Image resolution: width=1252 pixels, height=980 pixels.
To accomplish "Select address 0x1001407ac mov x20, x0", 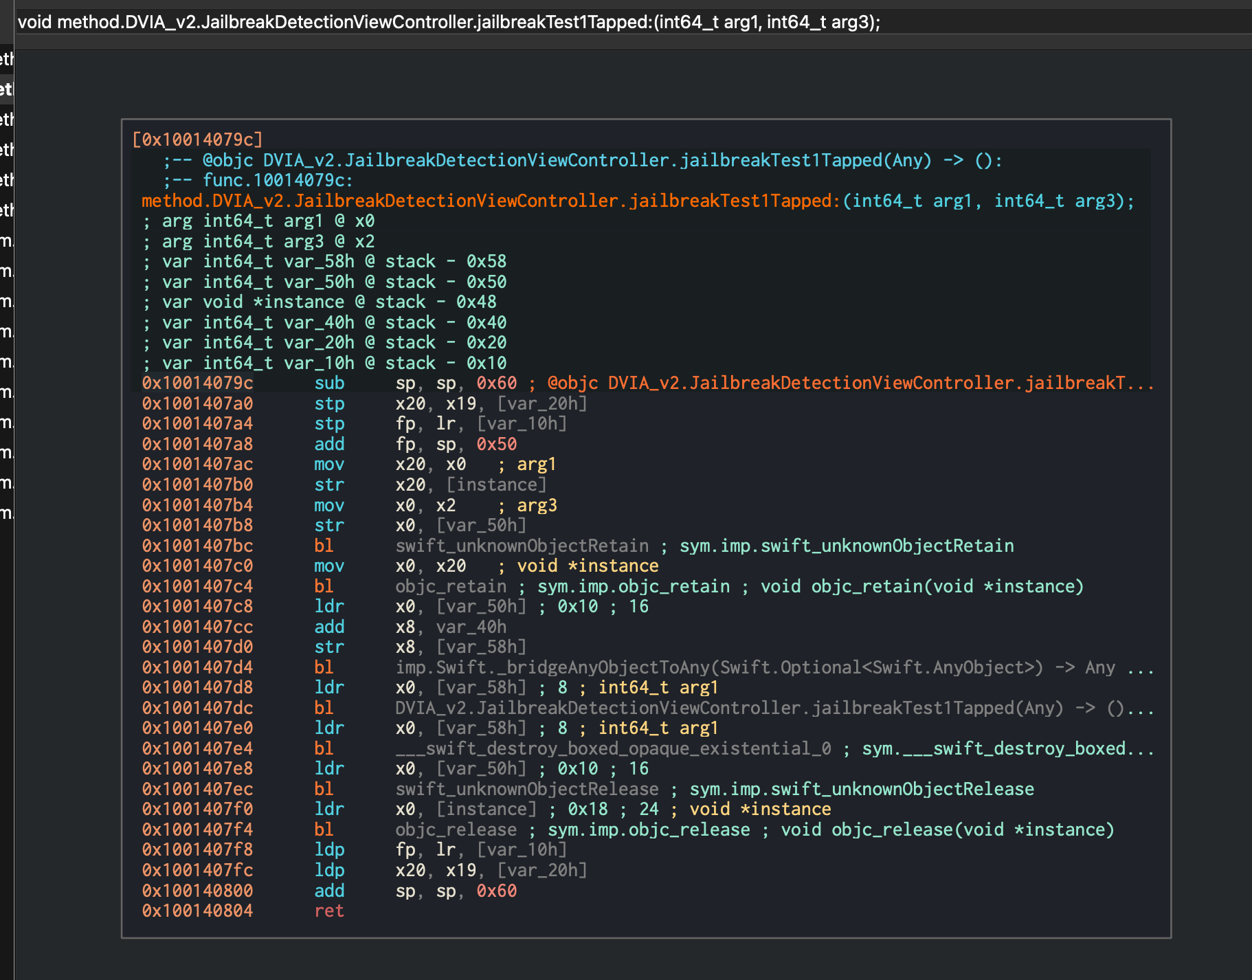I will [x=348, y=464].
